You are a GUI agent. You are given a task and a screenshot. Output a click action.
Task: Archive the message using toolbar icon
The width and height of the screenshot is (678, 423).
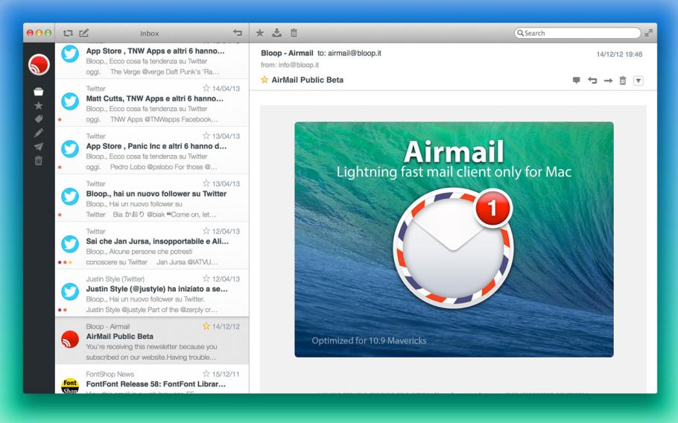(x=277, y=33)
